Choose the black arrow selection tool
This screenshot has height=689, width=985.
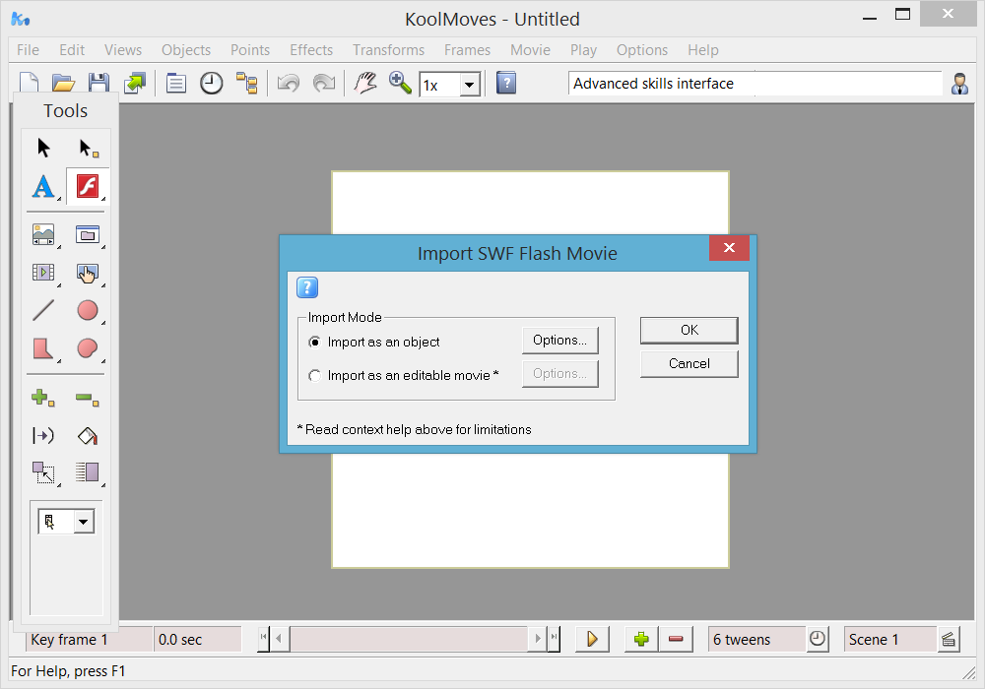click(43, 148)
